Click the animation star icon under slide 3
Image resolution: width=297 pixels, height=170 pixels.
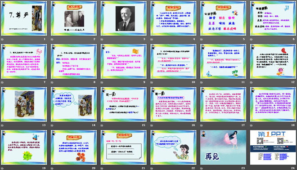click(102, 40)
